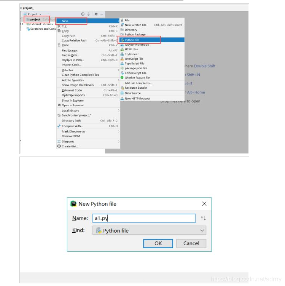Click Replace in Path menu item
This screenshot has height=286, width=285.
(x=88, y=60)
